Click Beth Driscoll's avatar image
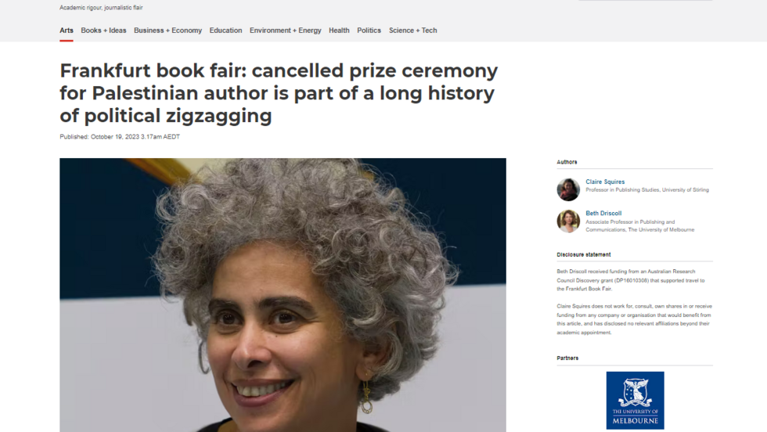The width and height of the screenshot is (767, 432). (568, 221)
